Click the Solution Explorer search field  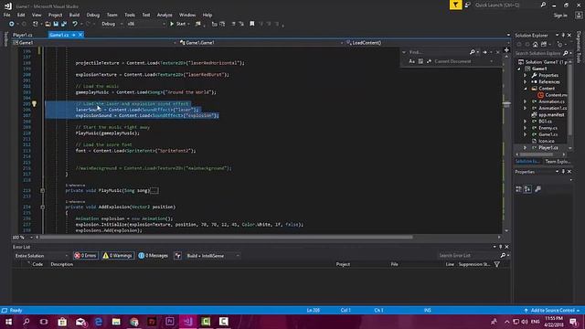click(539, 53)
